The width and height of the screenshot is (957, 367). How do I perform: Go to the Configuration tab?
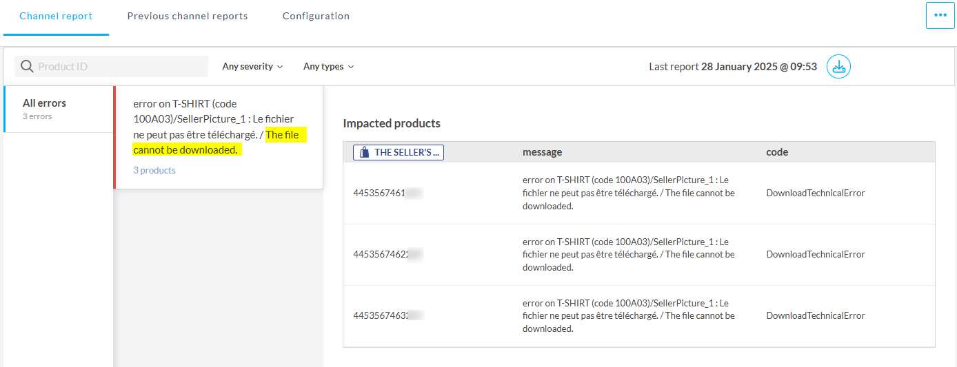[316, 16]
